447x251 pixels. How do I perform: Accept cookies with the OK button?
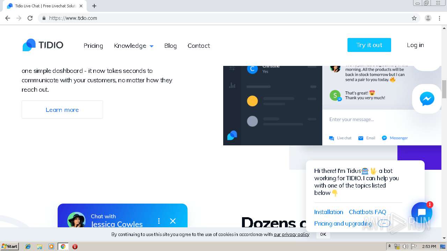point(323,234)
